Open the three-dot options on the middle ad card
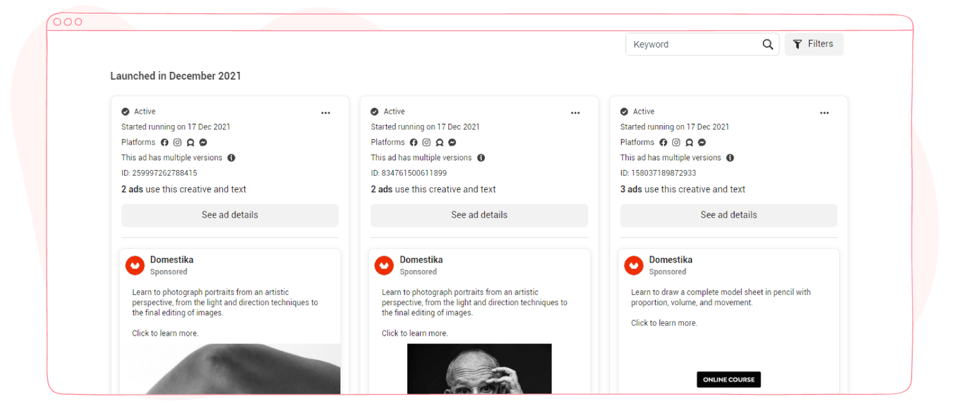959x407 pixels. point(575,113)
